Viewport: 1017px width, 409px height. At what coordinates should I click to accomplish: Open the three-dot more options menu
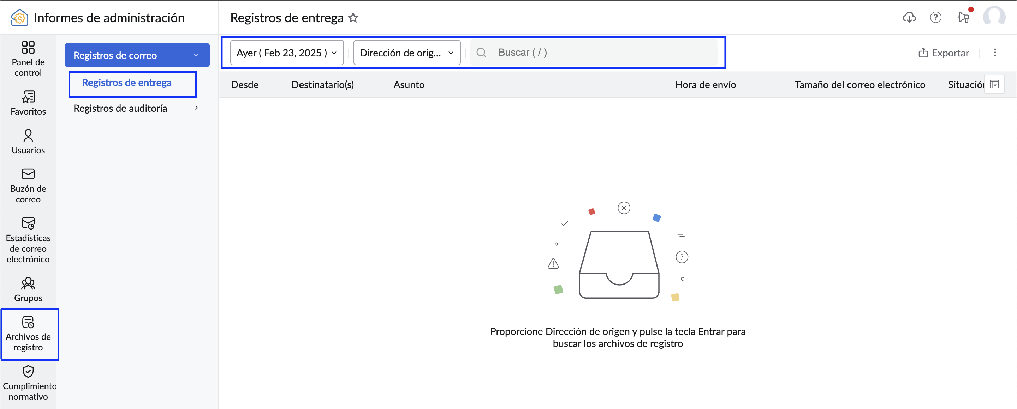994,53
